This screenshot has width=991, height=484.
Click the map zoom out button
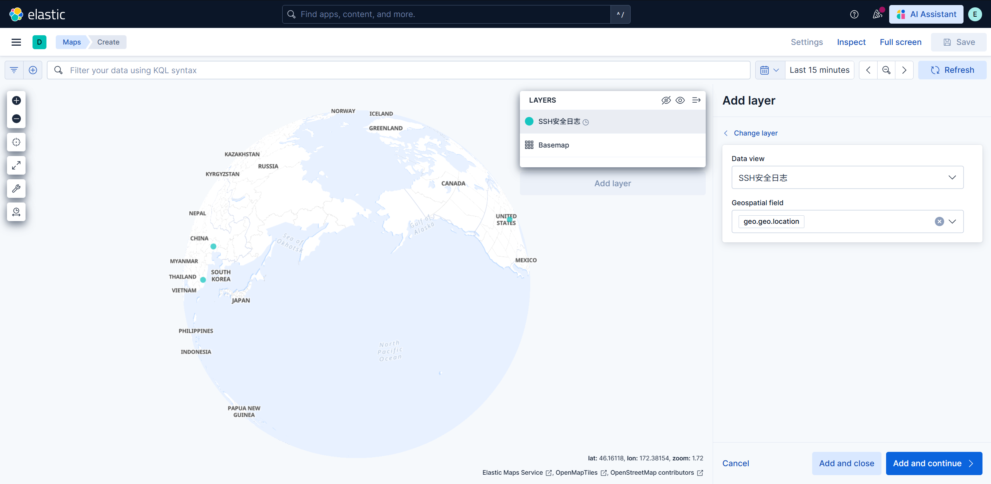tap(16, 118)
